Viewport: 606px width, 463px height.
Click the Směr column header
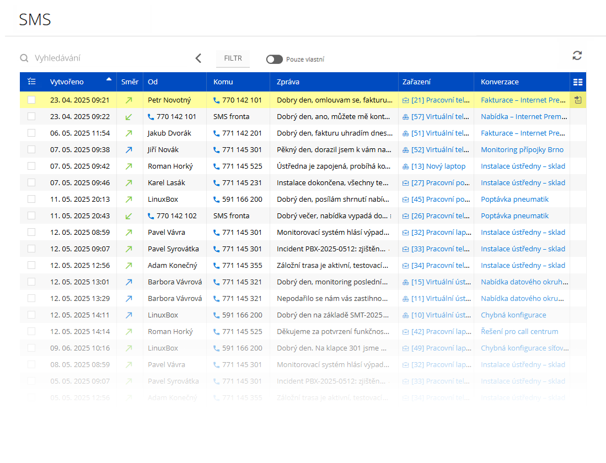[130, 82]
